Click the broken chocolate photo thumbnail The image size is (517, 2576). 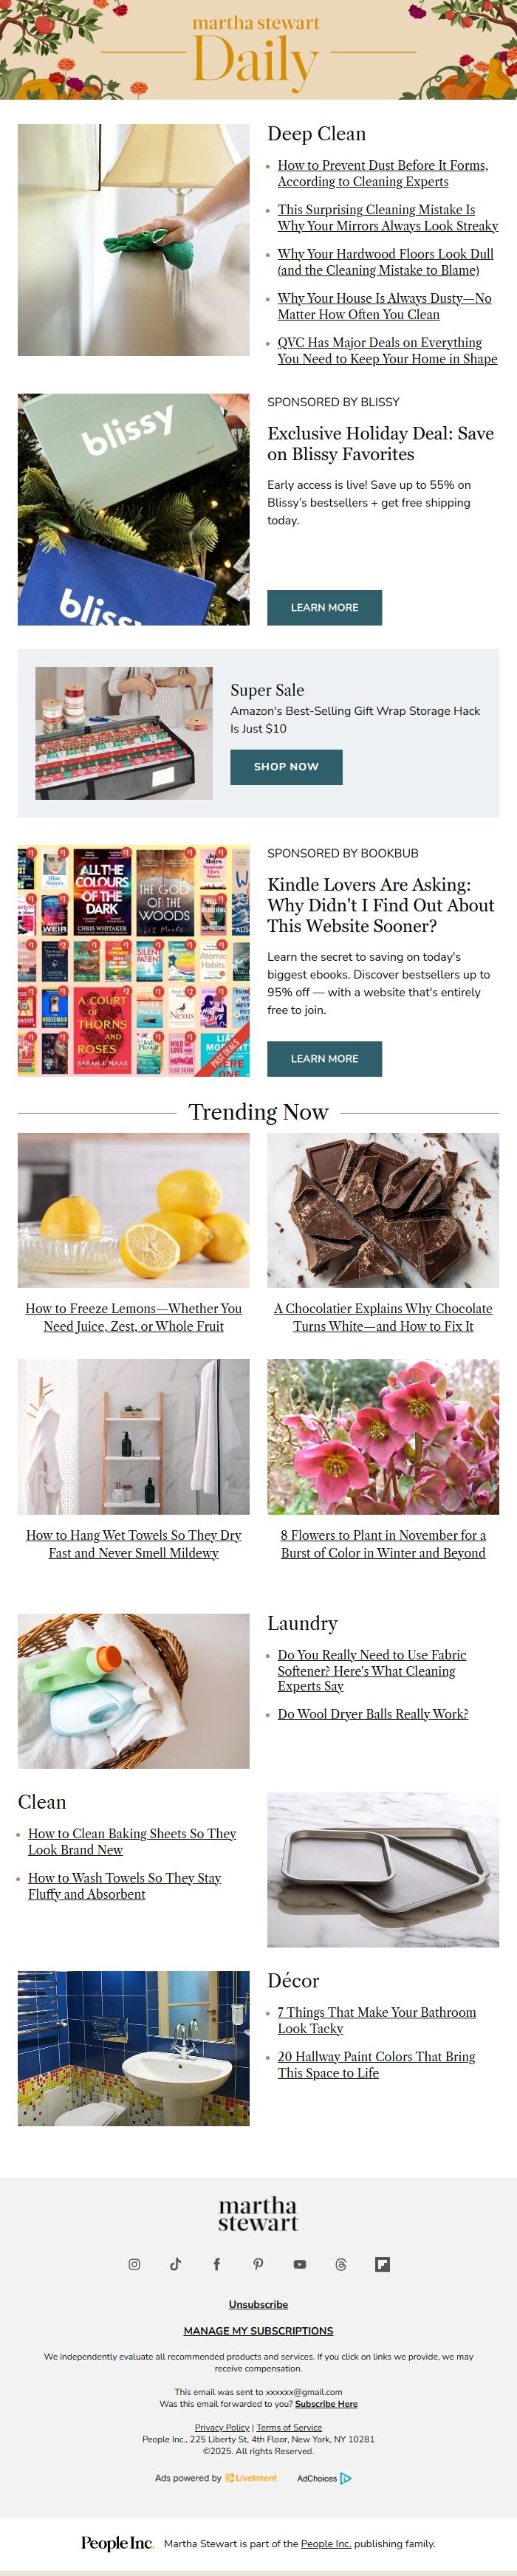click(x=383, y=1210)
